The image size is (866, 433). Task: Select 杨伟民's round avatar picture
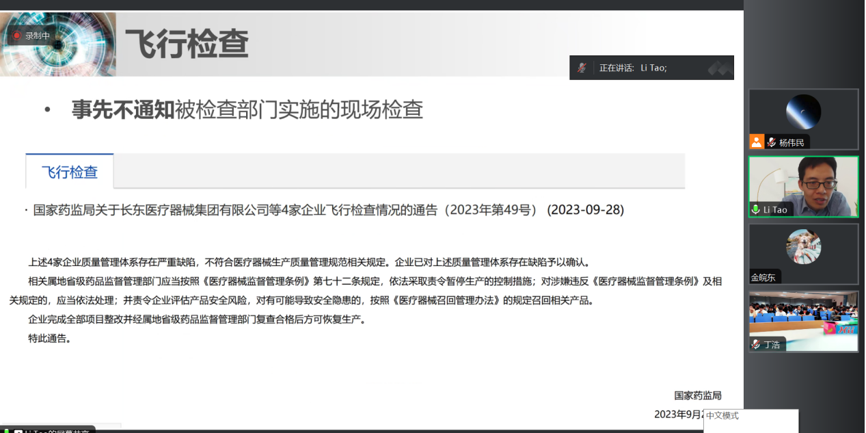(x=803, y=111)
